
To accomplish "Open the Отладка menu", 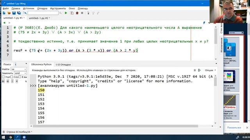I will [42, 9].
